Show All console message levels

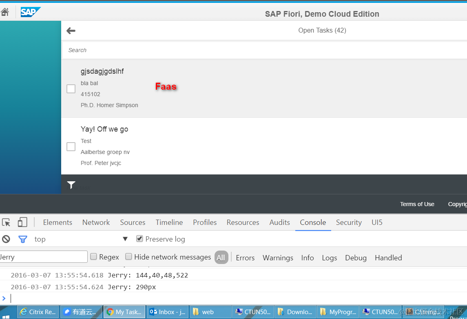(221, 257)
